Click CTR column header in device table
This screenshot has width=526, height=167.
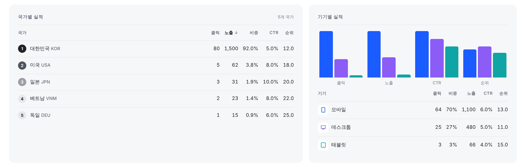coord(488,94)
